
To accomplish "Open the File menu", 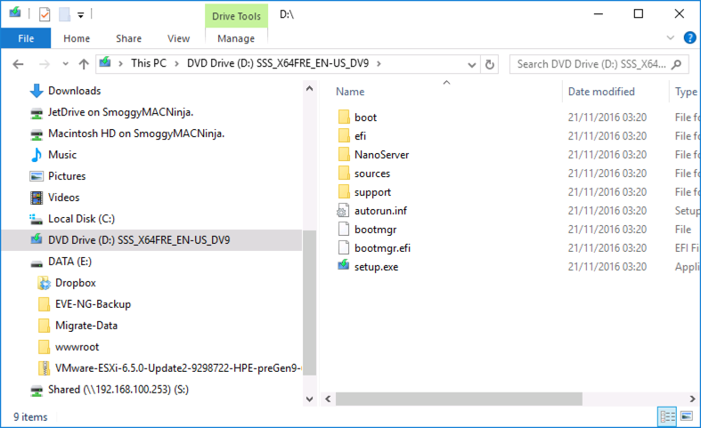I will pos(26,38).
